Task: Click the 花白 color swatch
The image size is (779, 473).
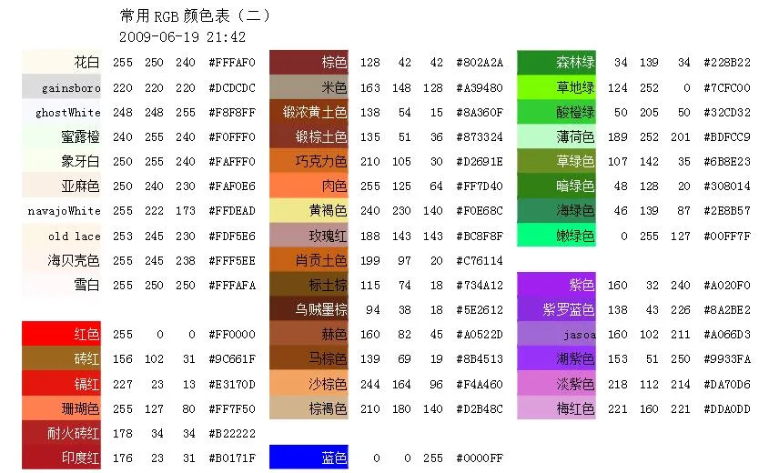Action: pos(61,62)
